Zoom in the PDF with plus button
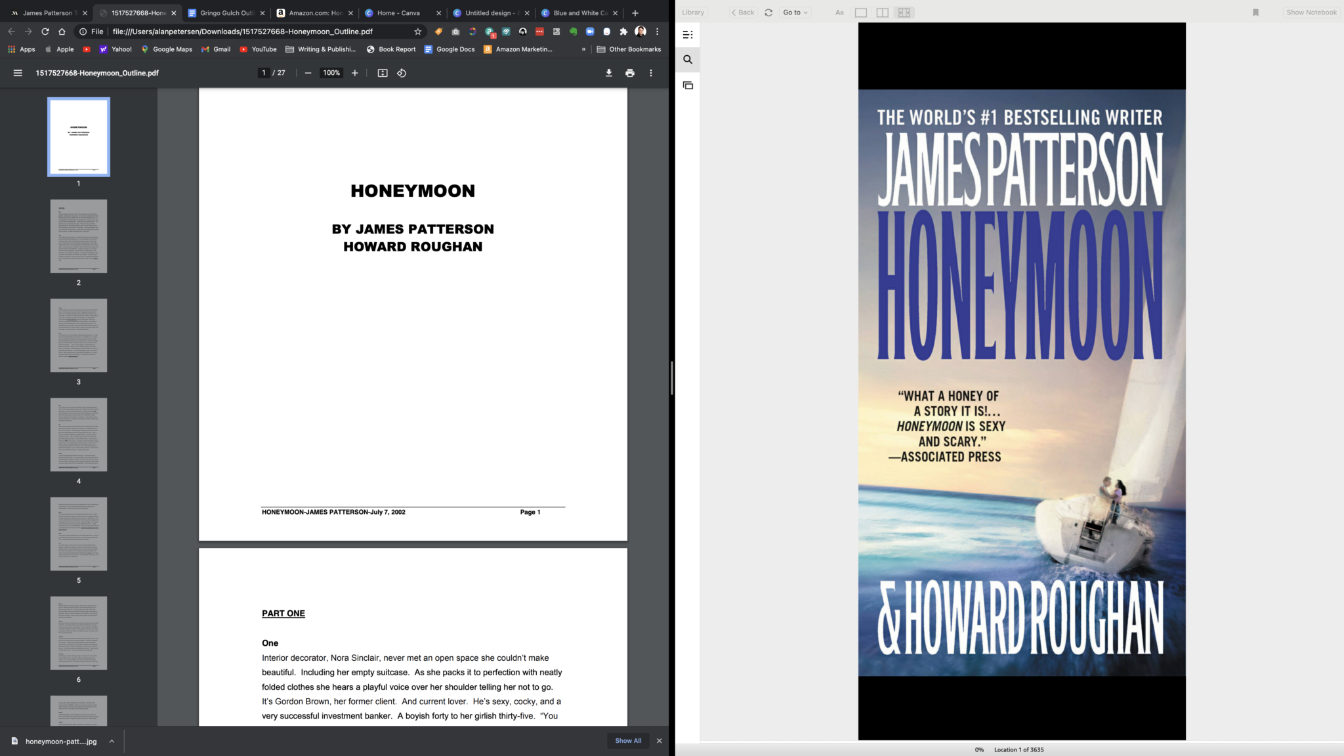The width and height of the screenshot is (1344, 756). point(355,73)
